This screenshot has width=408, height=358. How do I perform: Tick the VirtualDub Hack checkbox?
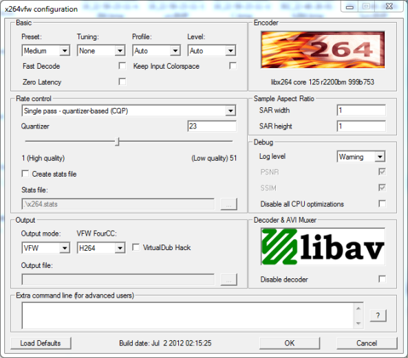(x=136, y=247)
